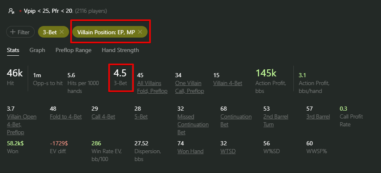381x173 pixels.
Task: Remove the 3-Bet filter chip
Action: pos(62,32)
